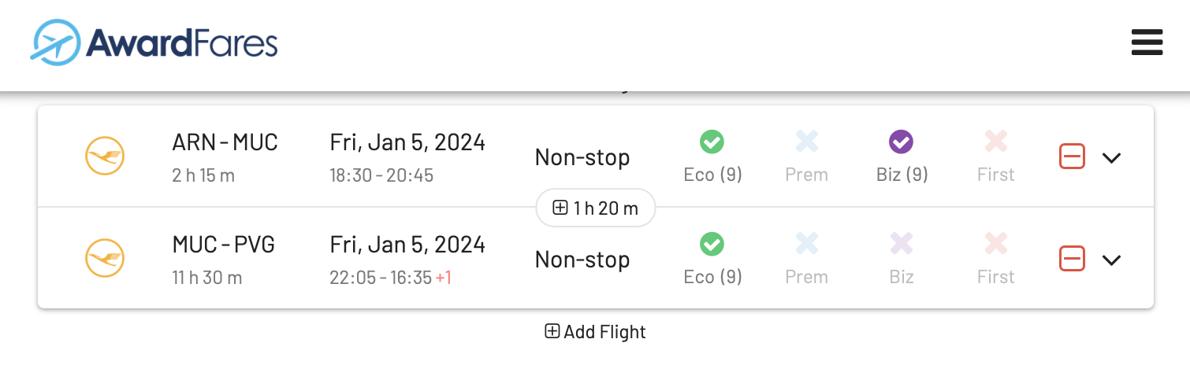Click unavailable Biz on MUC - PVG flight
Screen dimensions: 1190x365
click(902, 259)
